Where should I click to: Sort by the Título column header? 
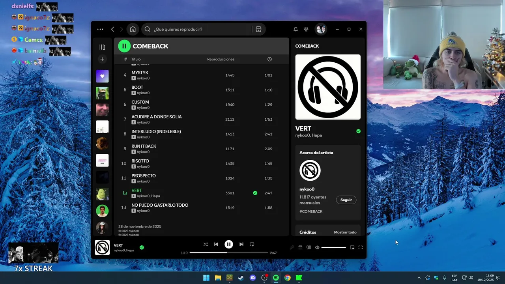(136, 59)
